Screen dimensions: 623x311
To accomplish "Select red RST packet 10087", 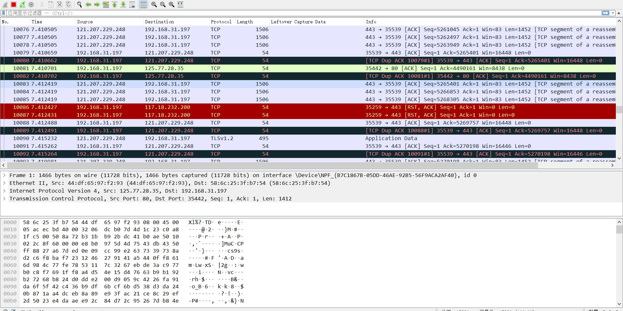I will pos(308,115).
